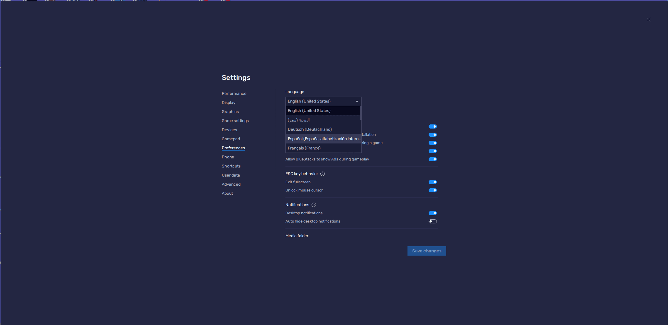
Task: Open the About section
Action: 227,193
